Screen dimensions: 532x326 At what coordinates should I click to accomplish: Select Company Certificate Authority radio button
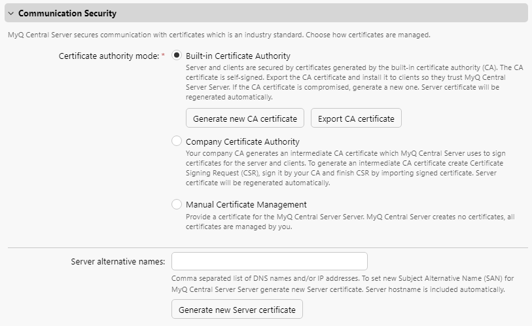[x=177, y=141]
